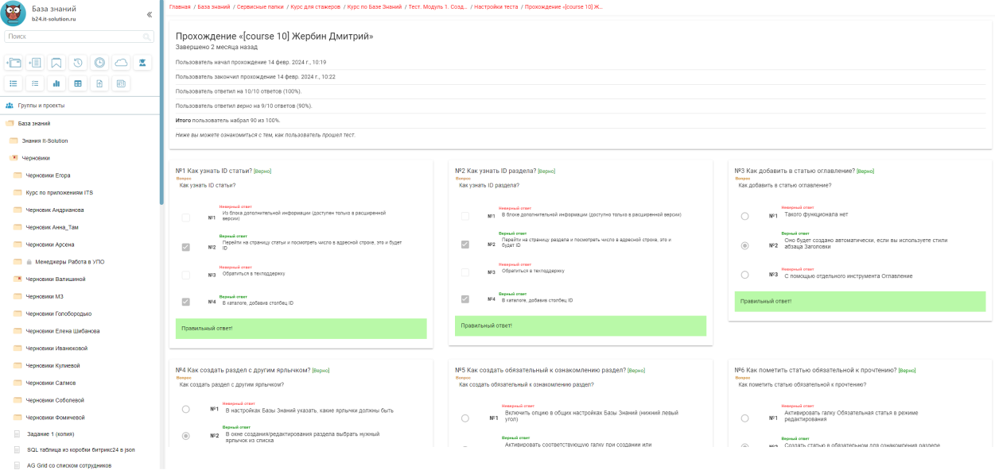Toggle checkbox №2 in question №1

[x=185, y=248]
